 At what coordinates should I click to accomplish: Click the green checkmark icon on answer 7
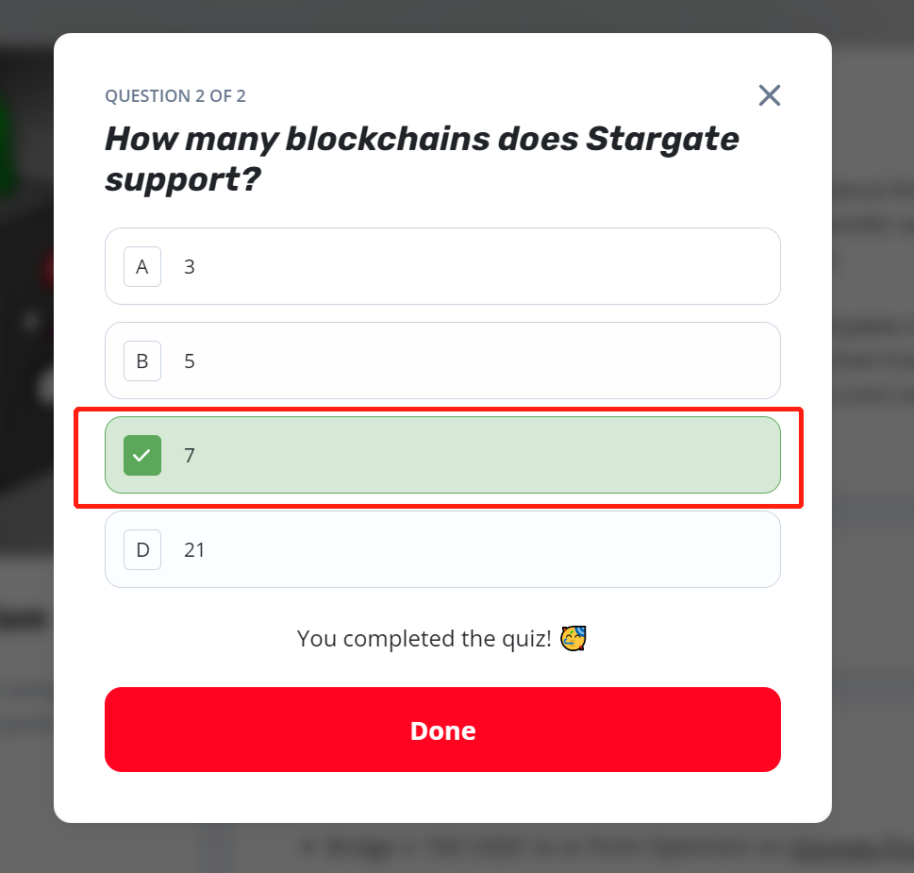[x=142, y=455]
